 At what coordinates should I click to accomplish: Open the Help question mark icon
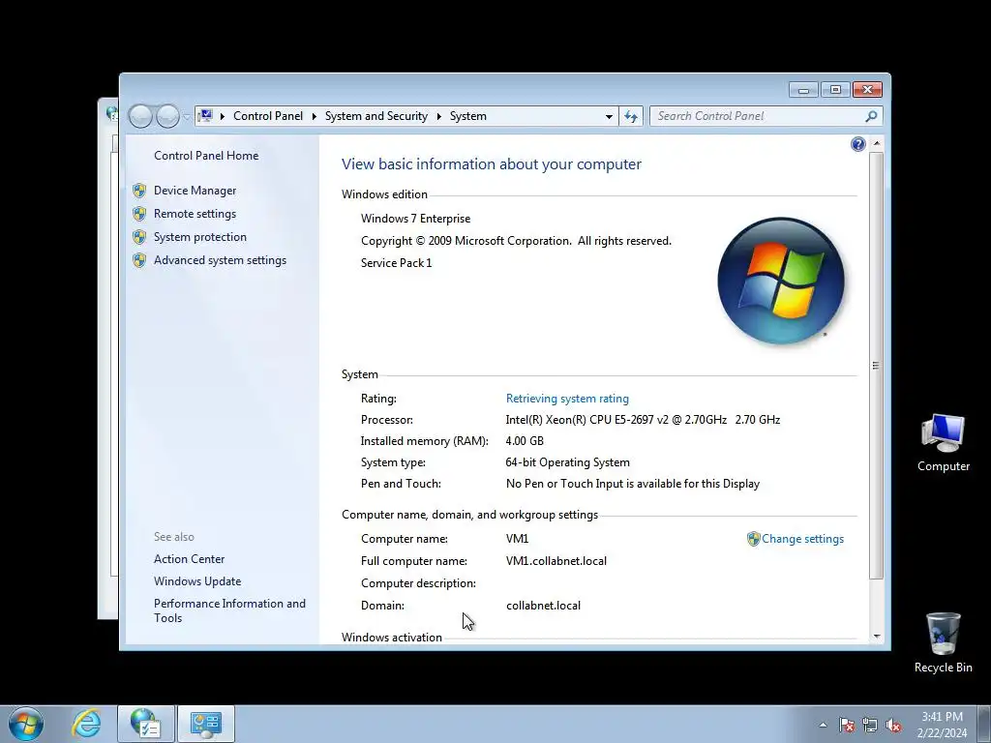(x=857, y=144)
